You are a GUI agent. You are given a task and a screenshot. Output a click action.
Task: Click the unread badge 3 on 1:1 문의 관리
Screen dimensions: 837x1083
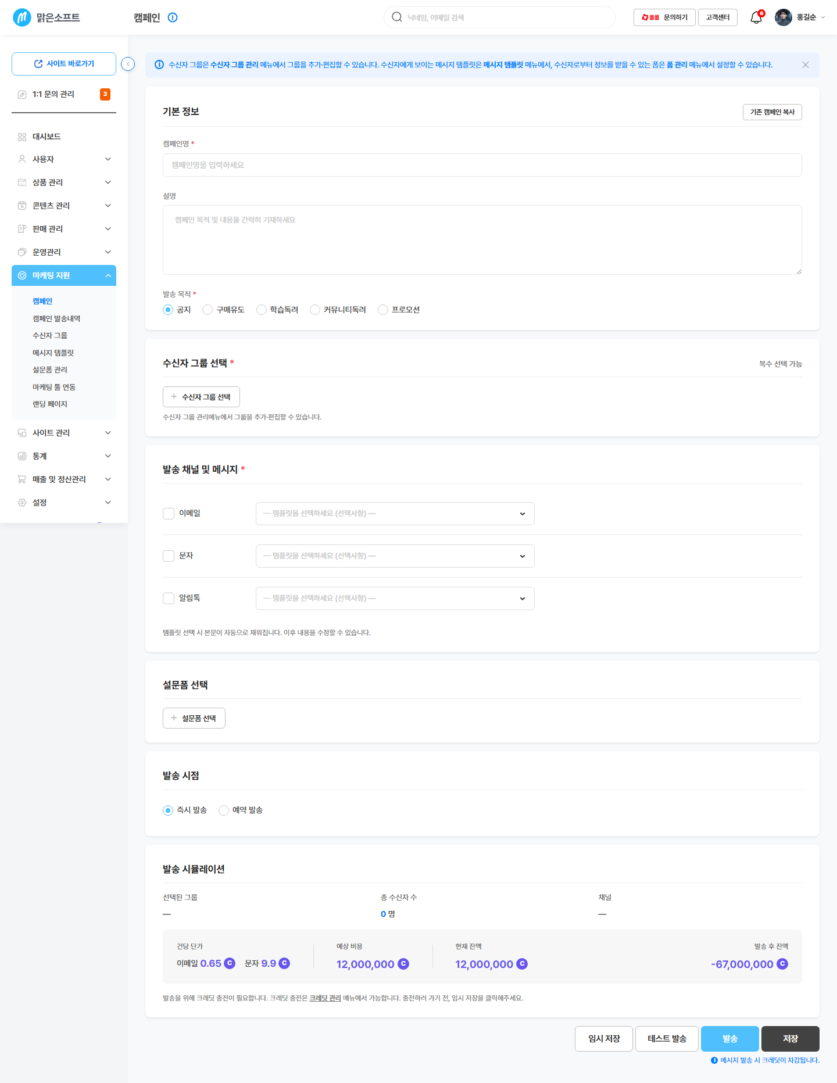click(x=105, y=94)
